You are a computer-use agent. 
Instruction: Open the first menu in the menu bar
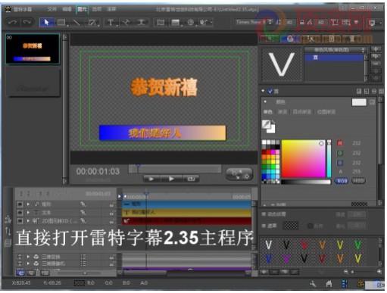[x=51, y=9]
